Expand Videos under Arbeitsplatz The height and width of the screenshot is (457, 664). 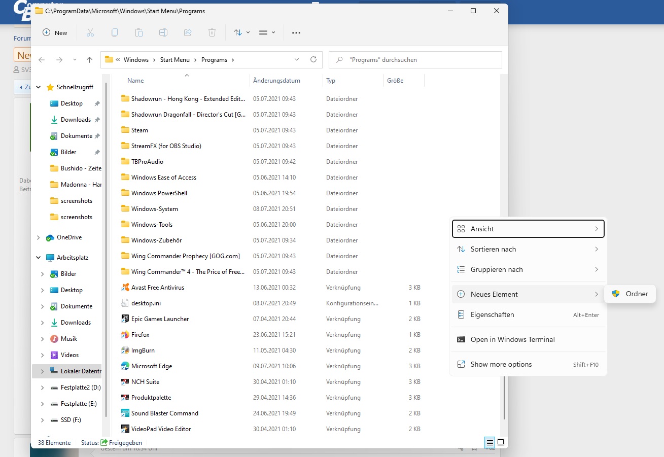(x=43, y=355)
